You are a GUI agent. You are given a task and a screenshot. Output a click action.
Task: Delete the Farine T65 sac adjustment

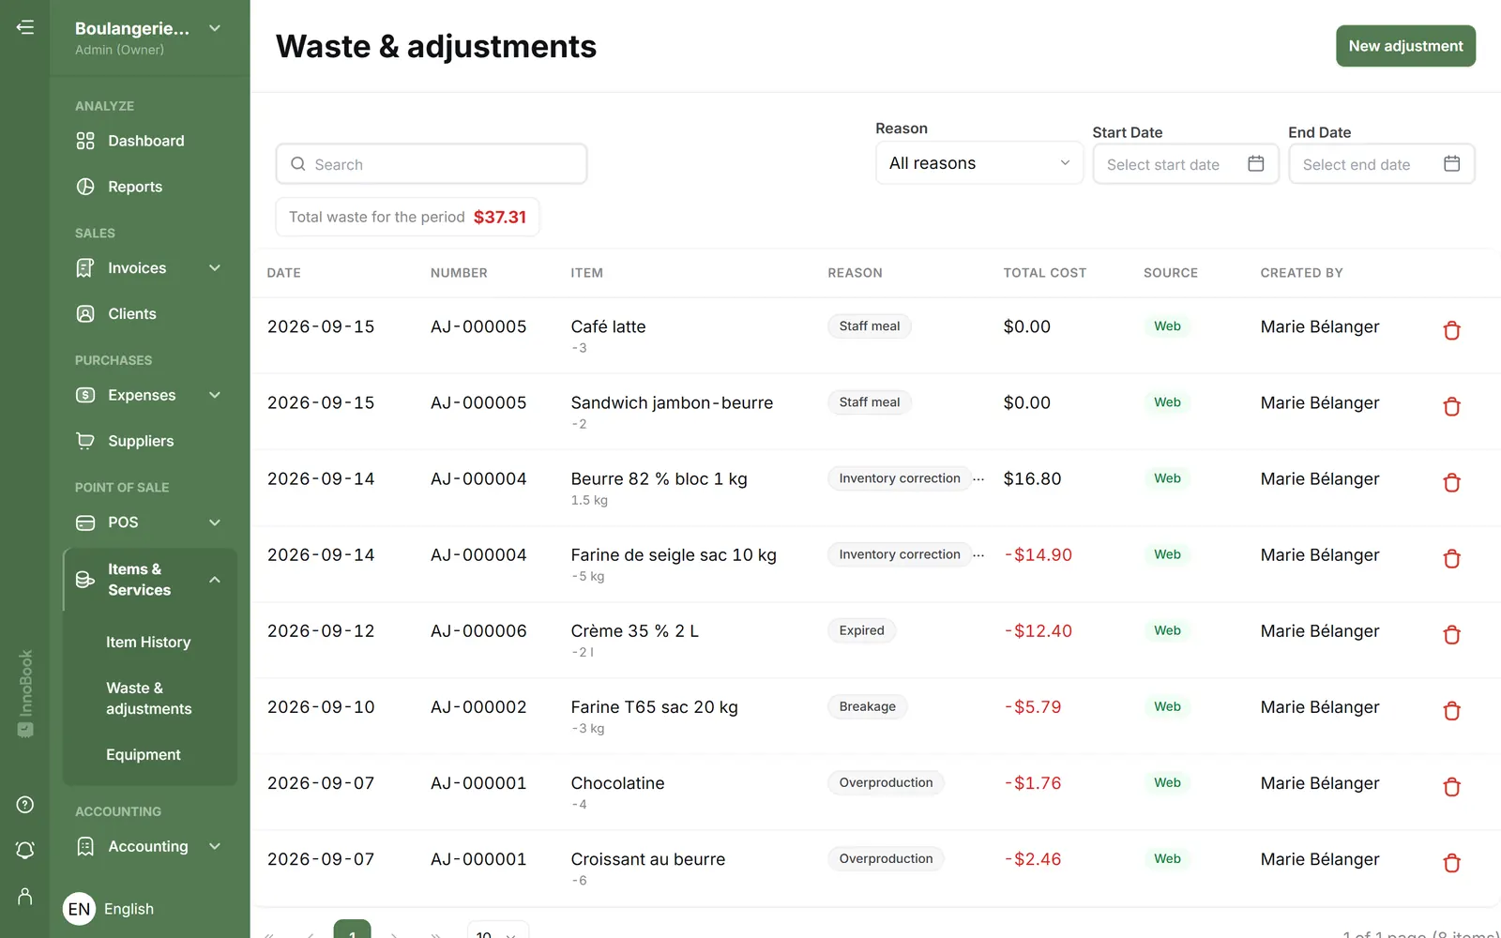pos(1451,710)
